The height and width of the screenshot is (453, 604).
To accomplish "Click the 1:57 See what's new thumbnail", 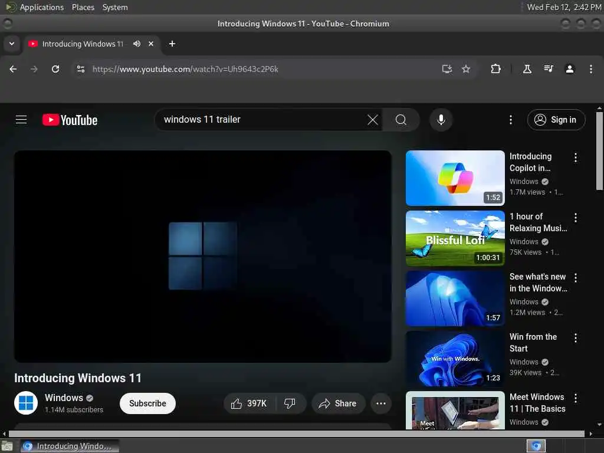I will pyautogui.click(x=455, y=298).
